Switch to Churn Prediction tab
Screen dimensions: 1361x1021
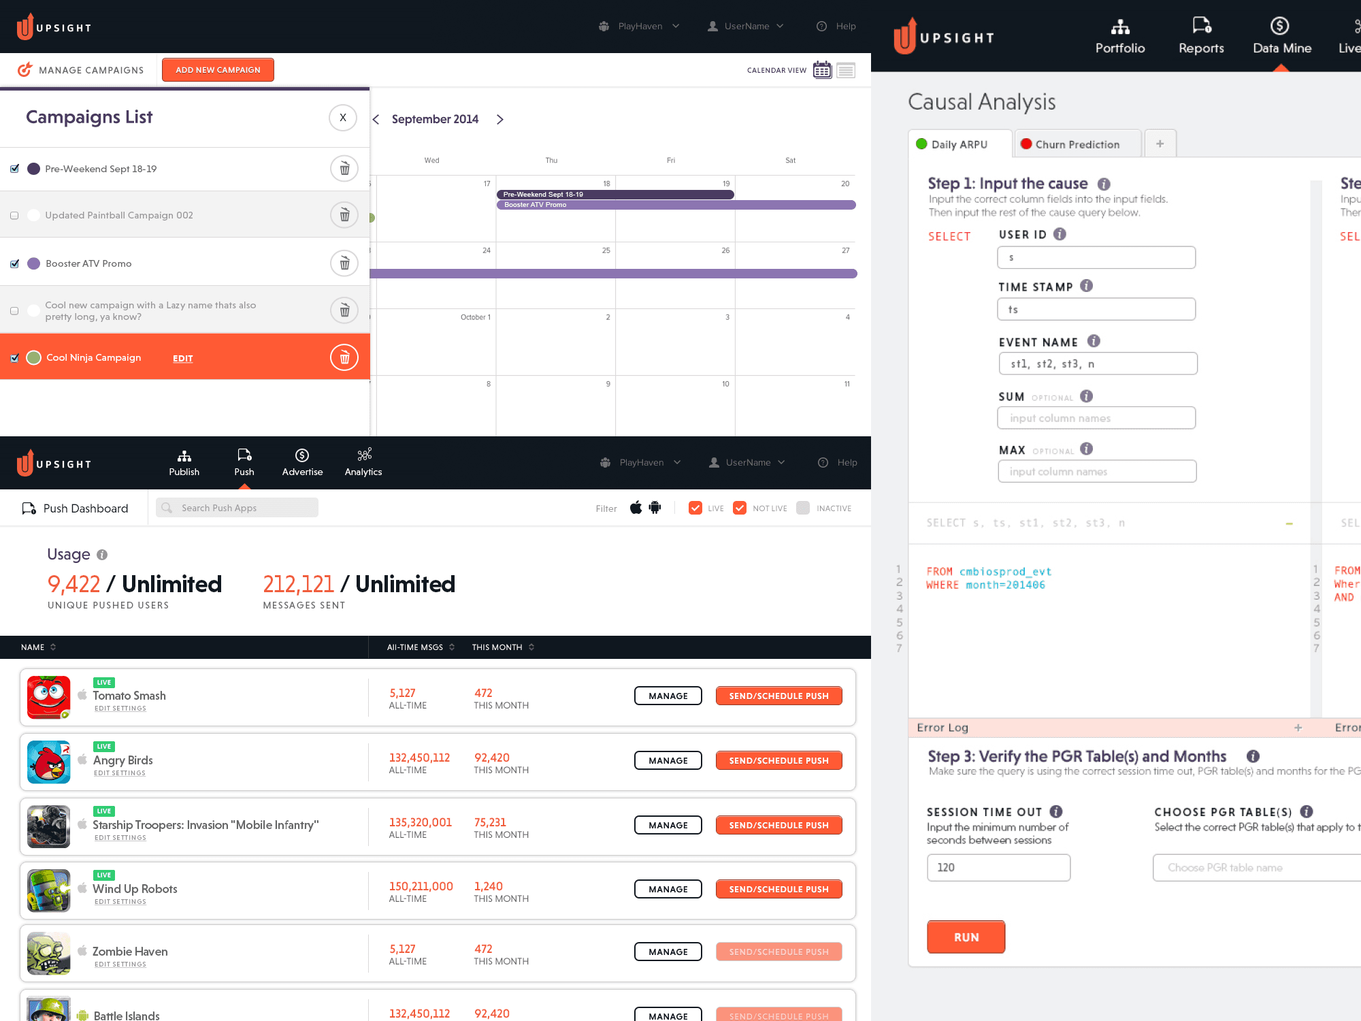click(x=1077, y=144)
